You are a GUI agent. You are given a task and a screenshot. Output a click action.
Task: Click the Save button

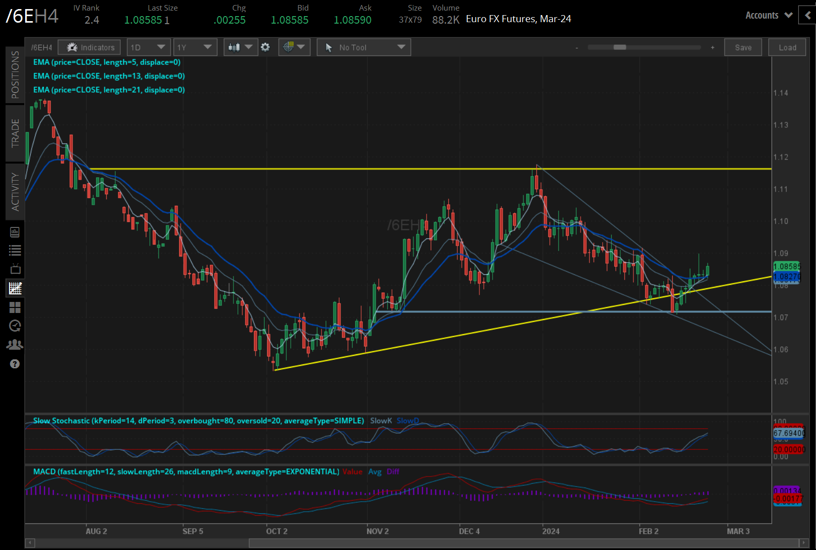743,47
